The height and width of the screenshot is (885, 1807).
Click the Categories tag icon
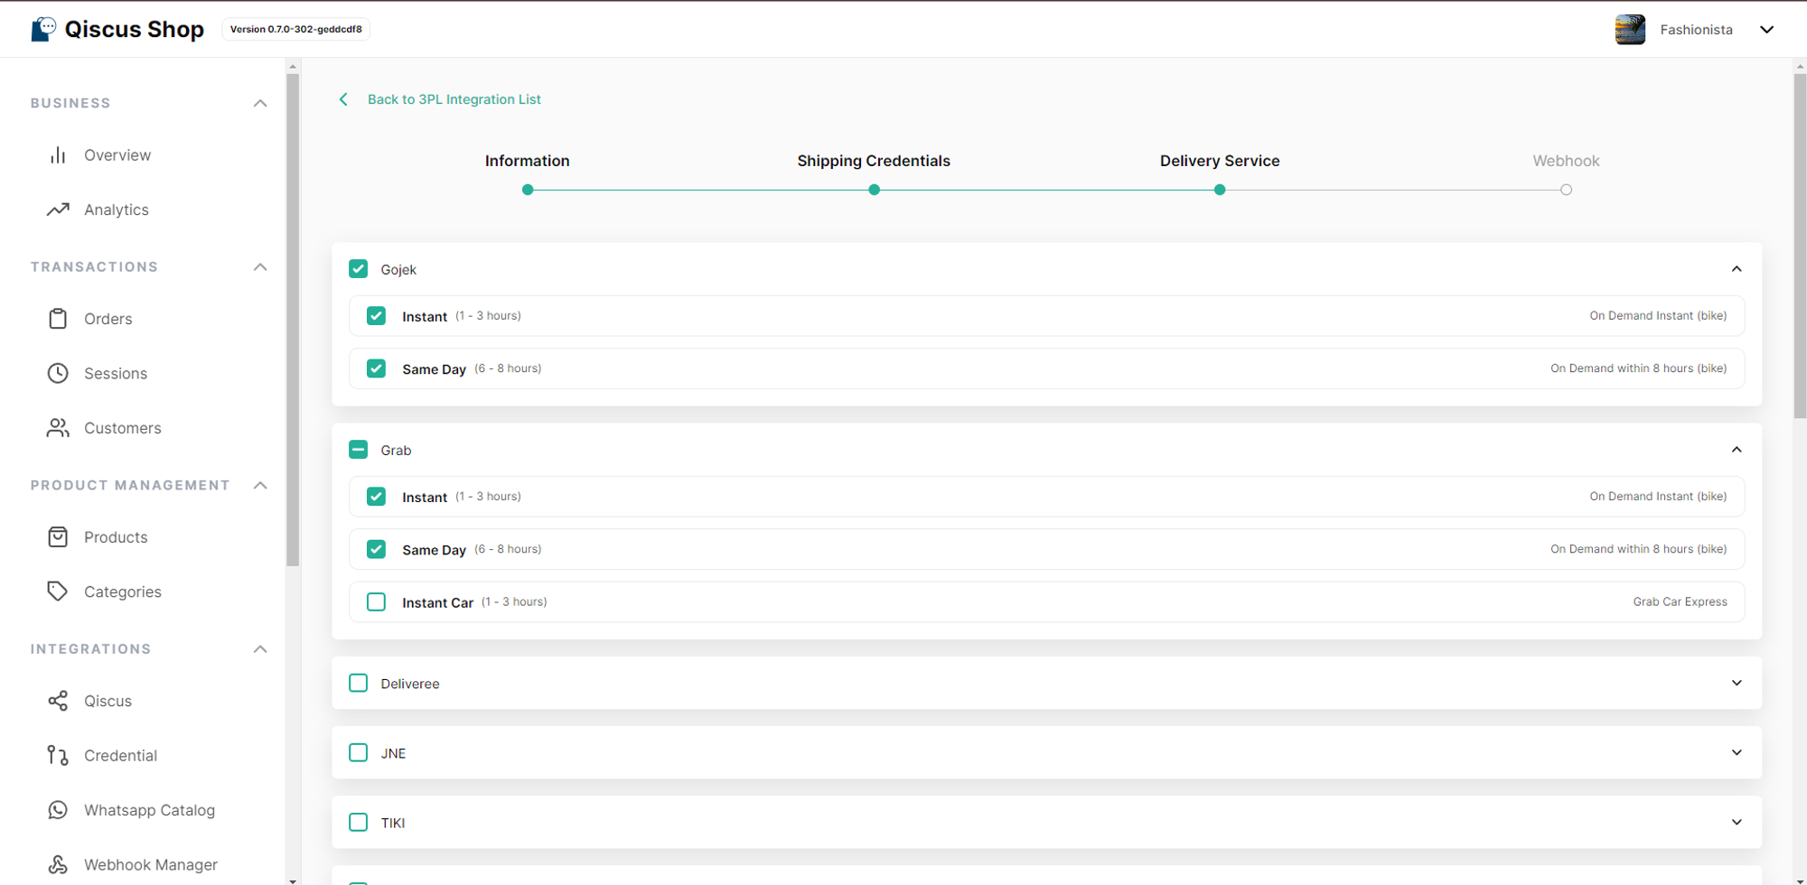pos(58,592)
